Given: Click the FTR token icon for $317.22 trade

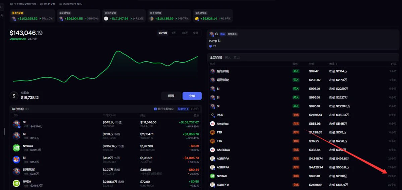Looking at the screenshot, I should (x=212, y=141).
